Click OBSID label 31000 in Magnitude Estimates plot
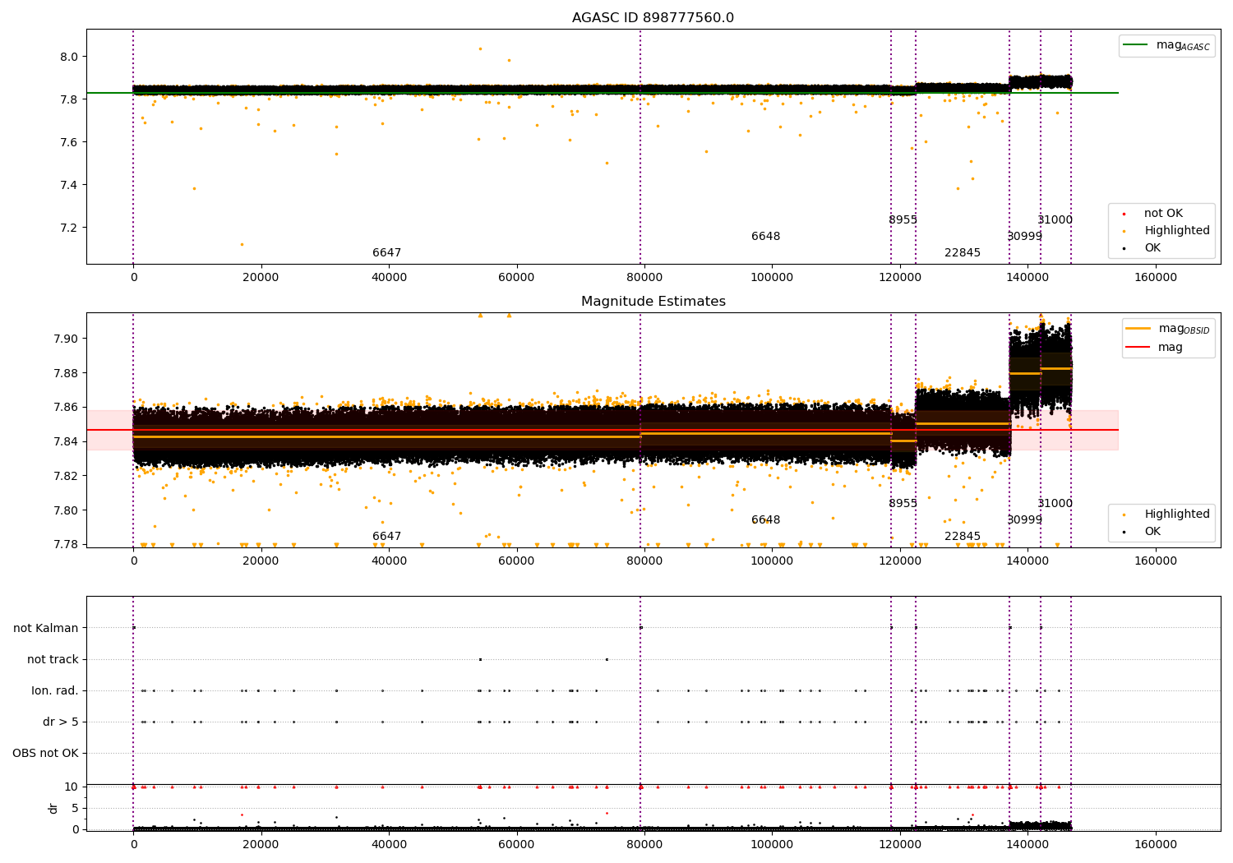 click(x=1055, y=504)
